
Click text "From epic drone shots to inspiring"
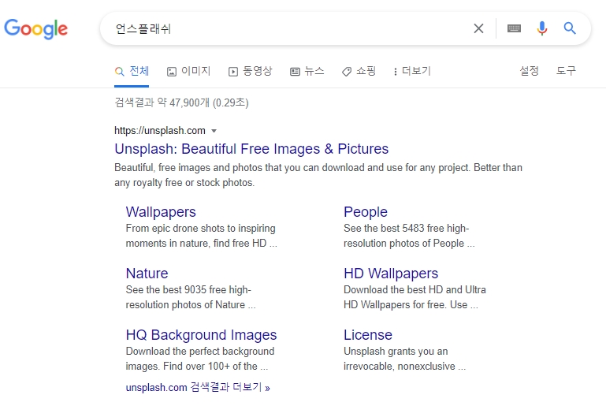(200, 228)
